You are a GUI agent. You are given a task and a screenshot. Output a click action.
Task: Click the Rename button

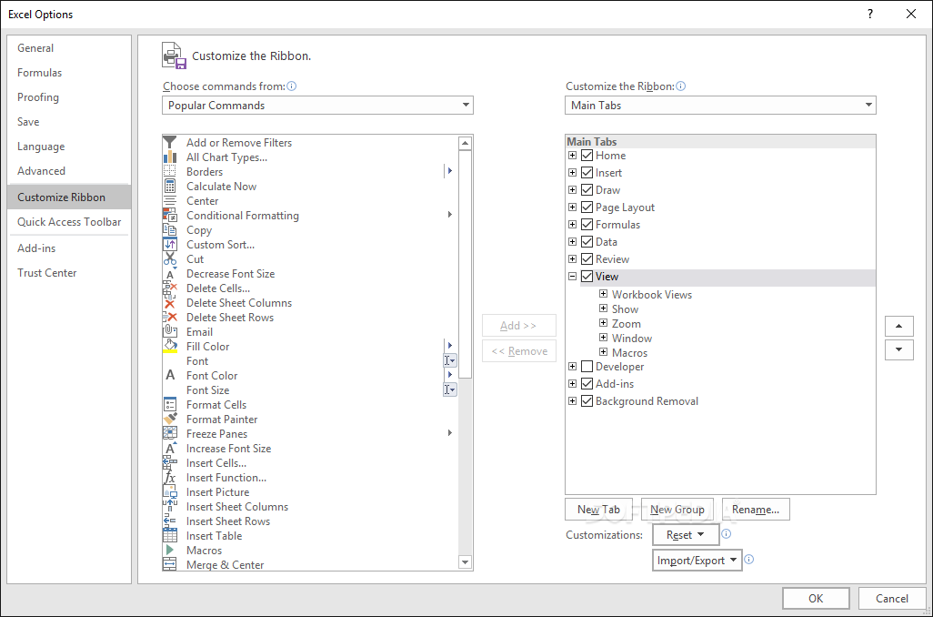pos(756,510)
